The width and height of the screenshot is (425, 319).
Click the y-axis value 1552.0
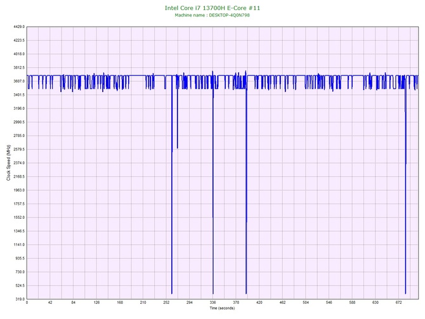tap(19, 218)
